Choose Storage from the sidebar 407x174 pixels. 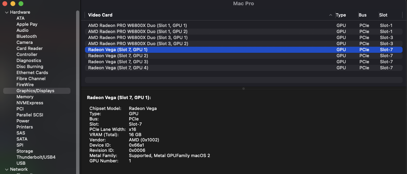(x=25, y=151)
